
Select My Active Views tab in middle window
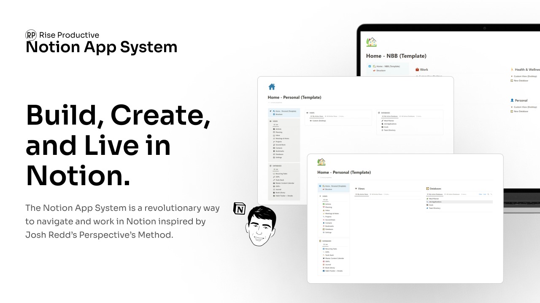point(317,116)
